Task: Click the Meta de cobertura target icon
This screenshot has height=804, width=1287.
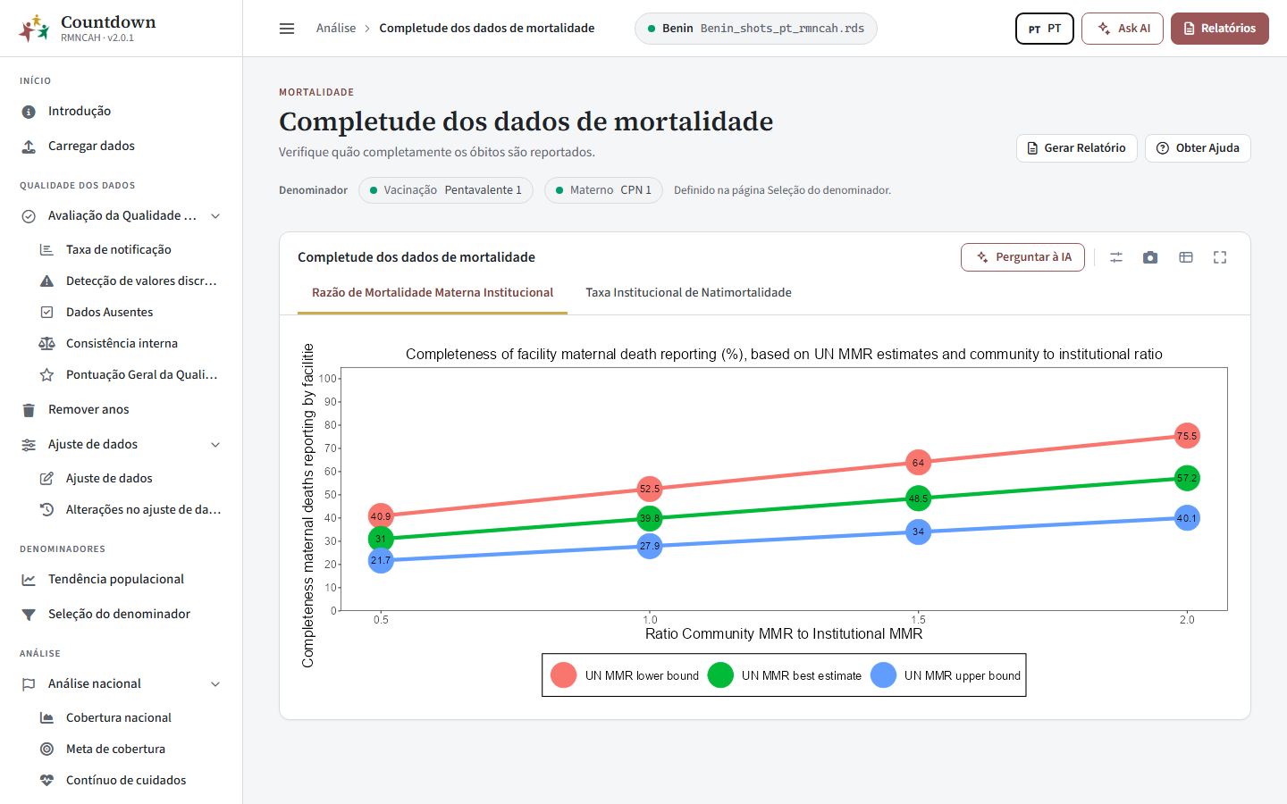Action: point(46,750)
